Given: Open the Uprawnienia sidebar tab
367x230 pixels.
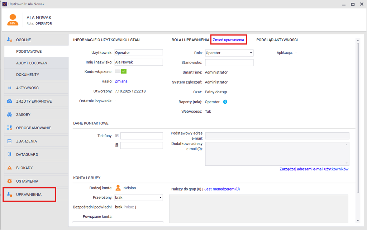Looking at the screenshot, I should point(29,194).
